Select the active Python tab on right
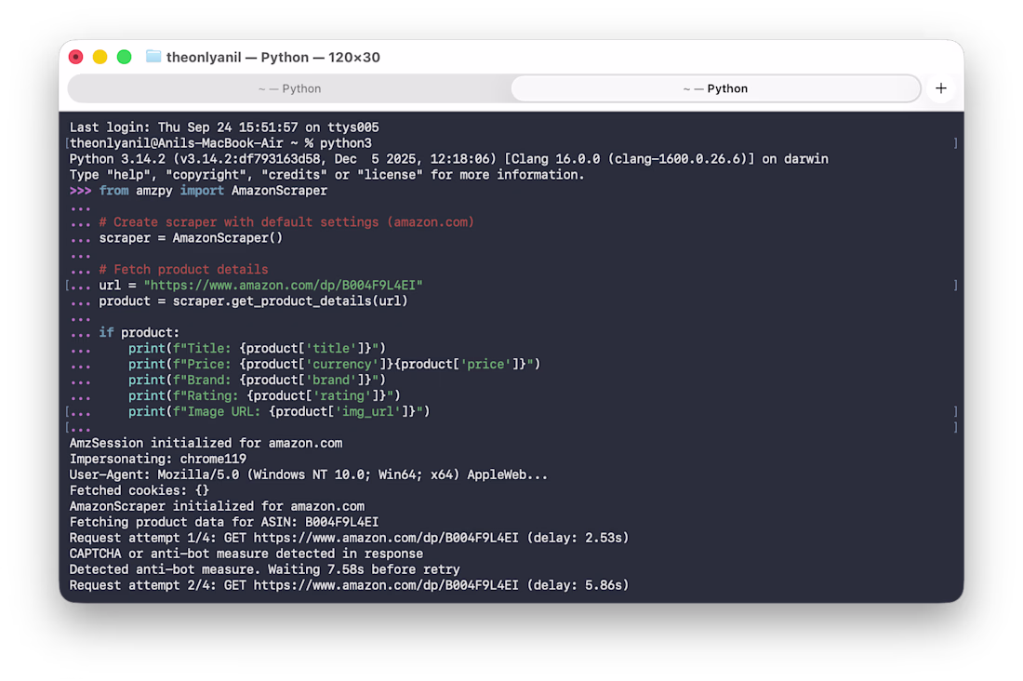Viewport: 1023px width, 681px height. coord(716,88)
